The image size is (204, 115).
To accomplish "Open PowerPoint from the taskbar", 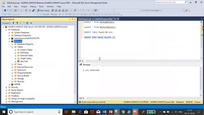I will coord(111,112).
